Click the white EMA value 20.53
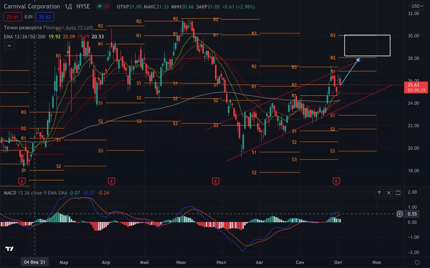This screenshot has height=268, width=430. (x=97, y=36)
